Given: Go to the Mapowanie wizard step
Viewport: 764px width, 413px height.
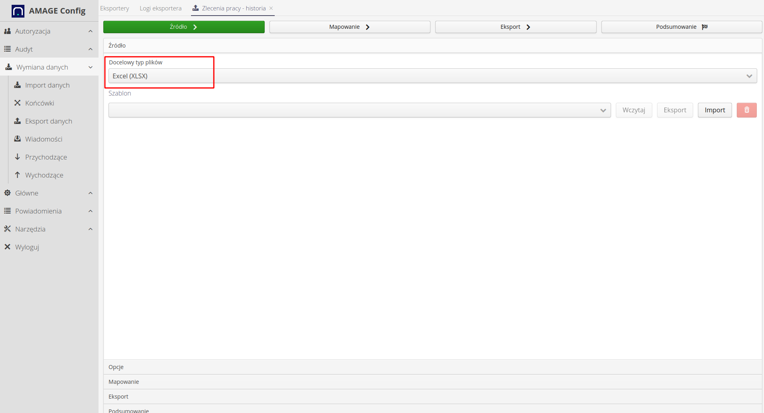Looking at the screenshot, I should pyautogui.click(x=350, y=27).
